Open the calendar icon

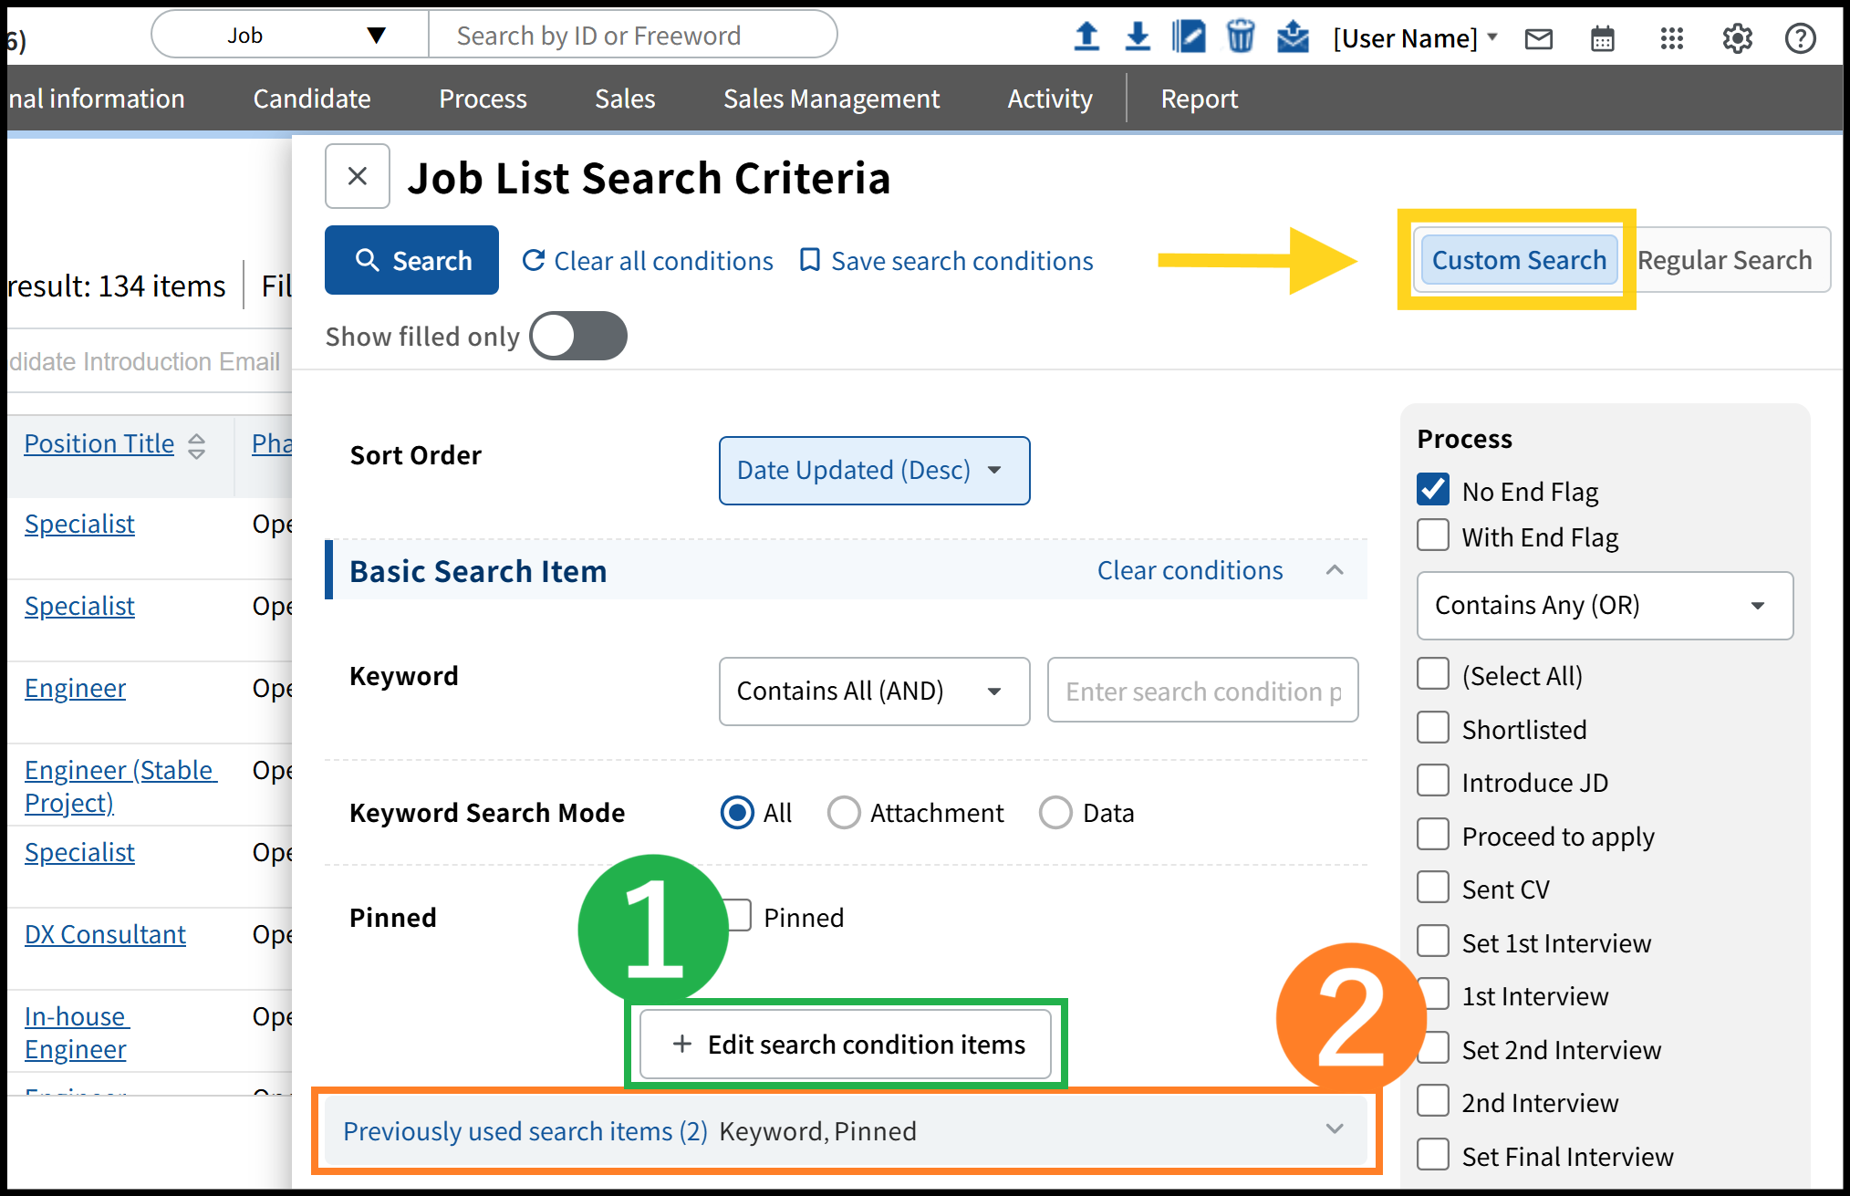click(1602, 38)
